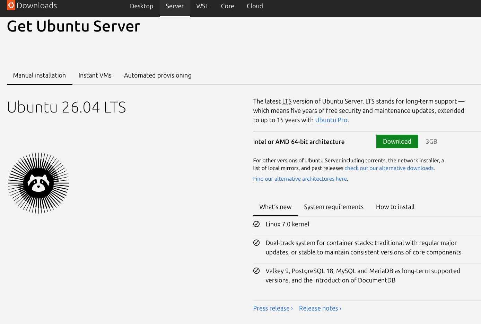Click 'Intel or AMD 64-bit architecture' label
The image size is (481, 324).
299,142
